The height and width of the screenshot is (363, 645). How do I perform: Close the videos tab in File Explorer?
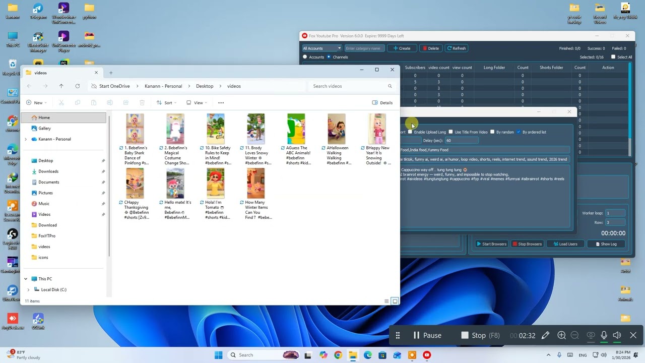tap(96, 73)
